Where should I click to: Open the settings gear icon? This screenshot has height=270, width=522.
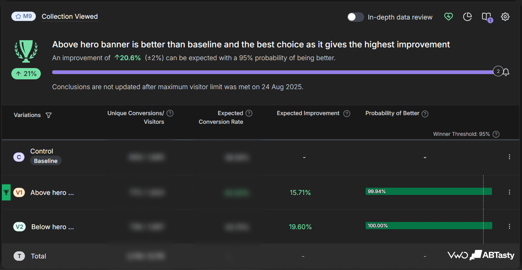point(505,17)
